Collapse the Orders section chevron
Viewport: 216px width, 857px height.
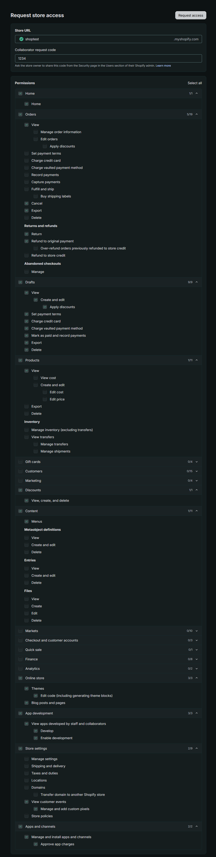(x=197, y=114)
